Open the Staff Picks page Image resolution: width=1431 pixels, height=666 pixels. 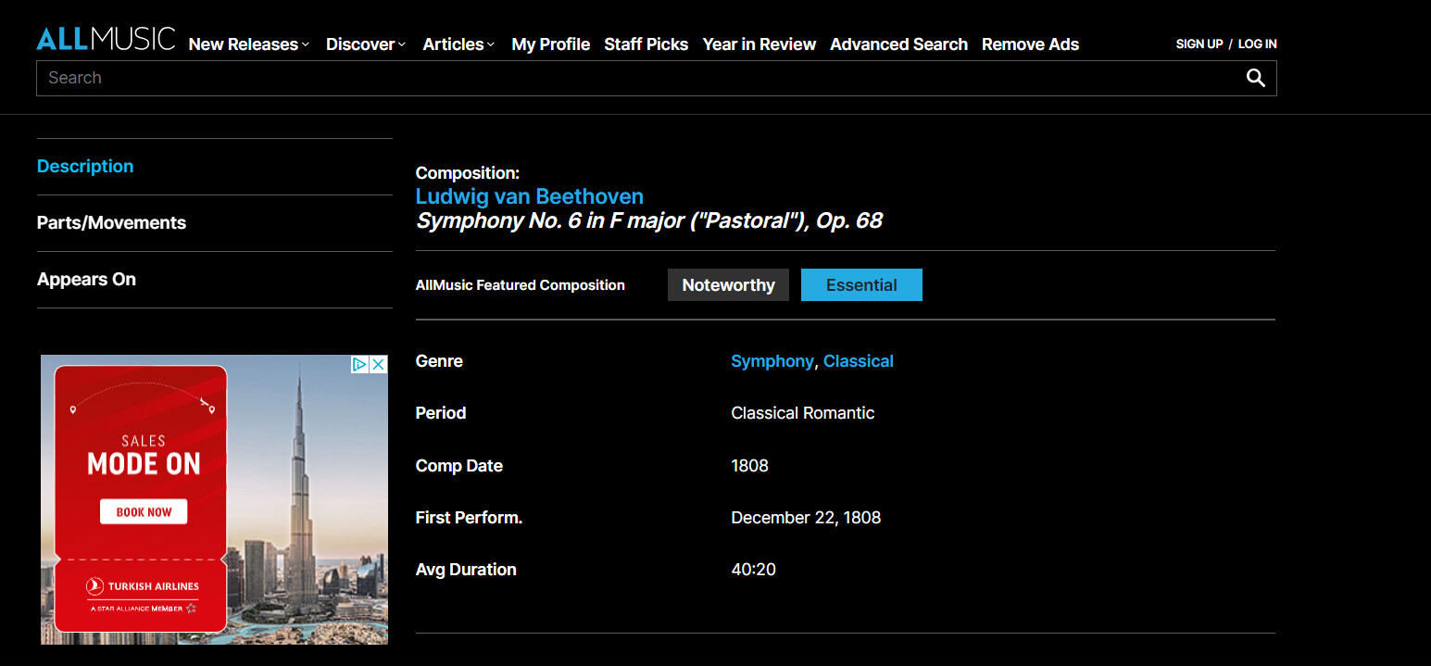(646, 44)
